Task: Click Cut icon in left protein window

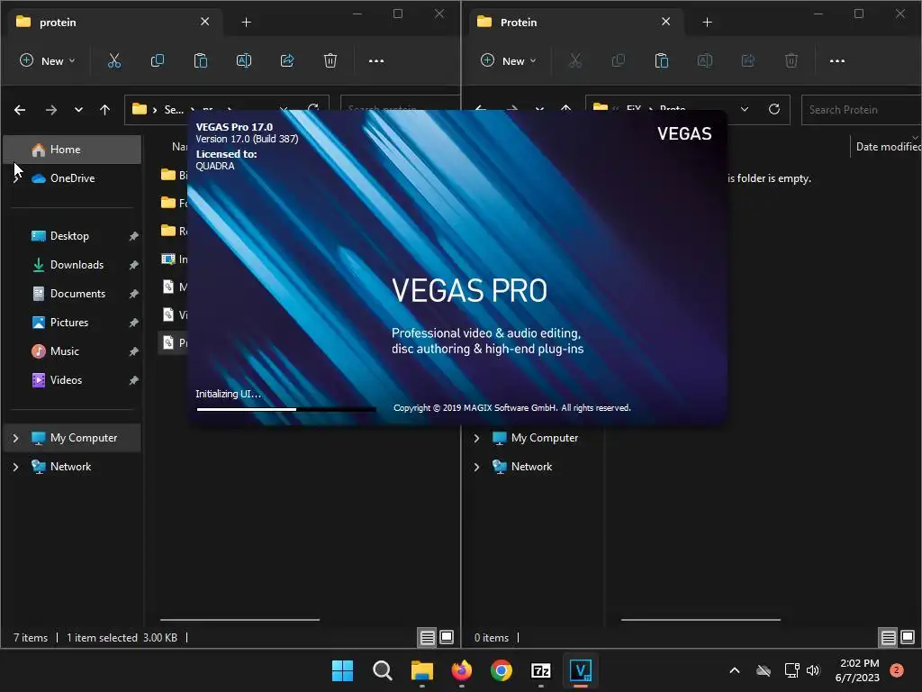Action: pos(114,60)
